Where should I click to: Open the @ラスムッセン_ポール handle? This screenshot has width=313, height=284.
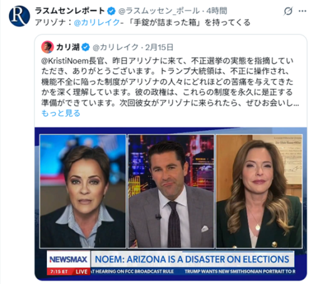tap(159, 11)
